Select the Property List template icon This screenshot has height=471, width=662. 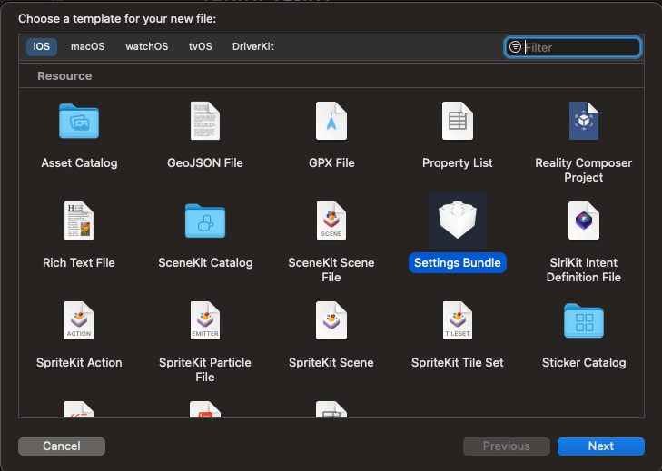click(458, 121)
